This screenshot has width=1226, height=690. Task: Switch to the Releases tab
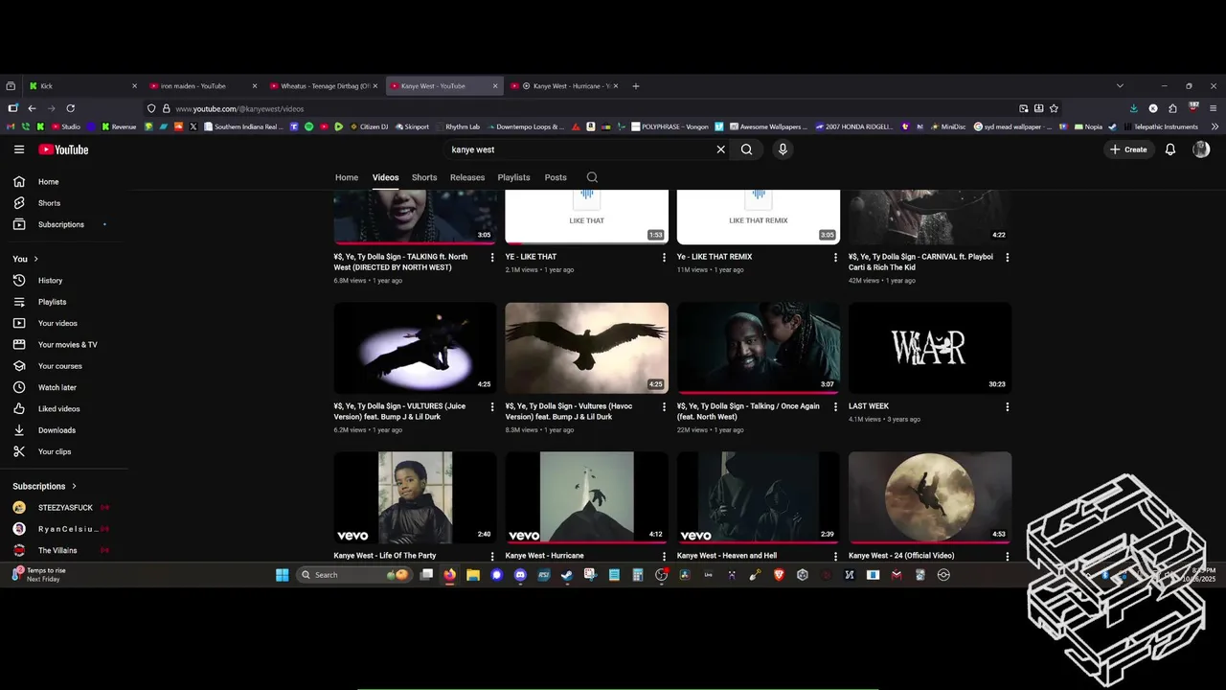(467, 177)
